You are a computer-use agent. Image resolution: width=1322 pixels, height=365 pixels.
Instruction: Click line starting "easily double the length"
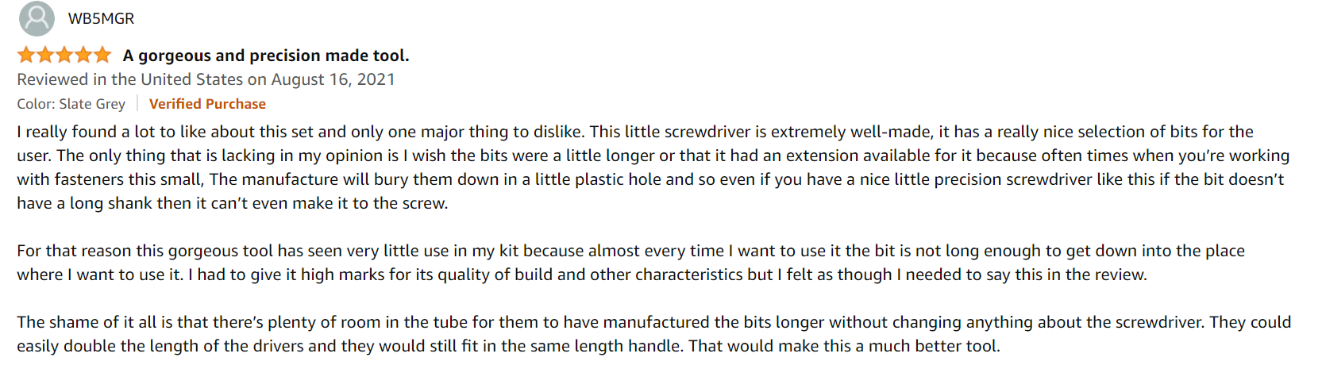click(508, 346)
